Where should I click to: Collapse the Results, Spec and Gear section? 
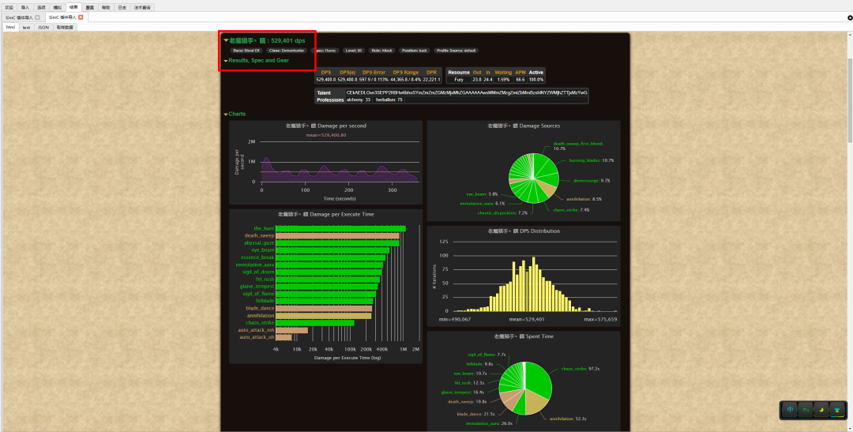(226, 60)
